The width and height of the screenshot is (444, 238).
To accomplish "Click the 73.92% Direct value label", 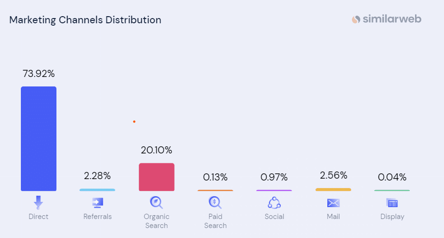I will (x=39, y=74).
